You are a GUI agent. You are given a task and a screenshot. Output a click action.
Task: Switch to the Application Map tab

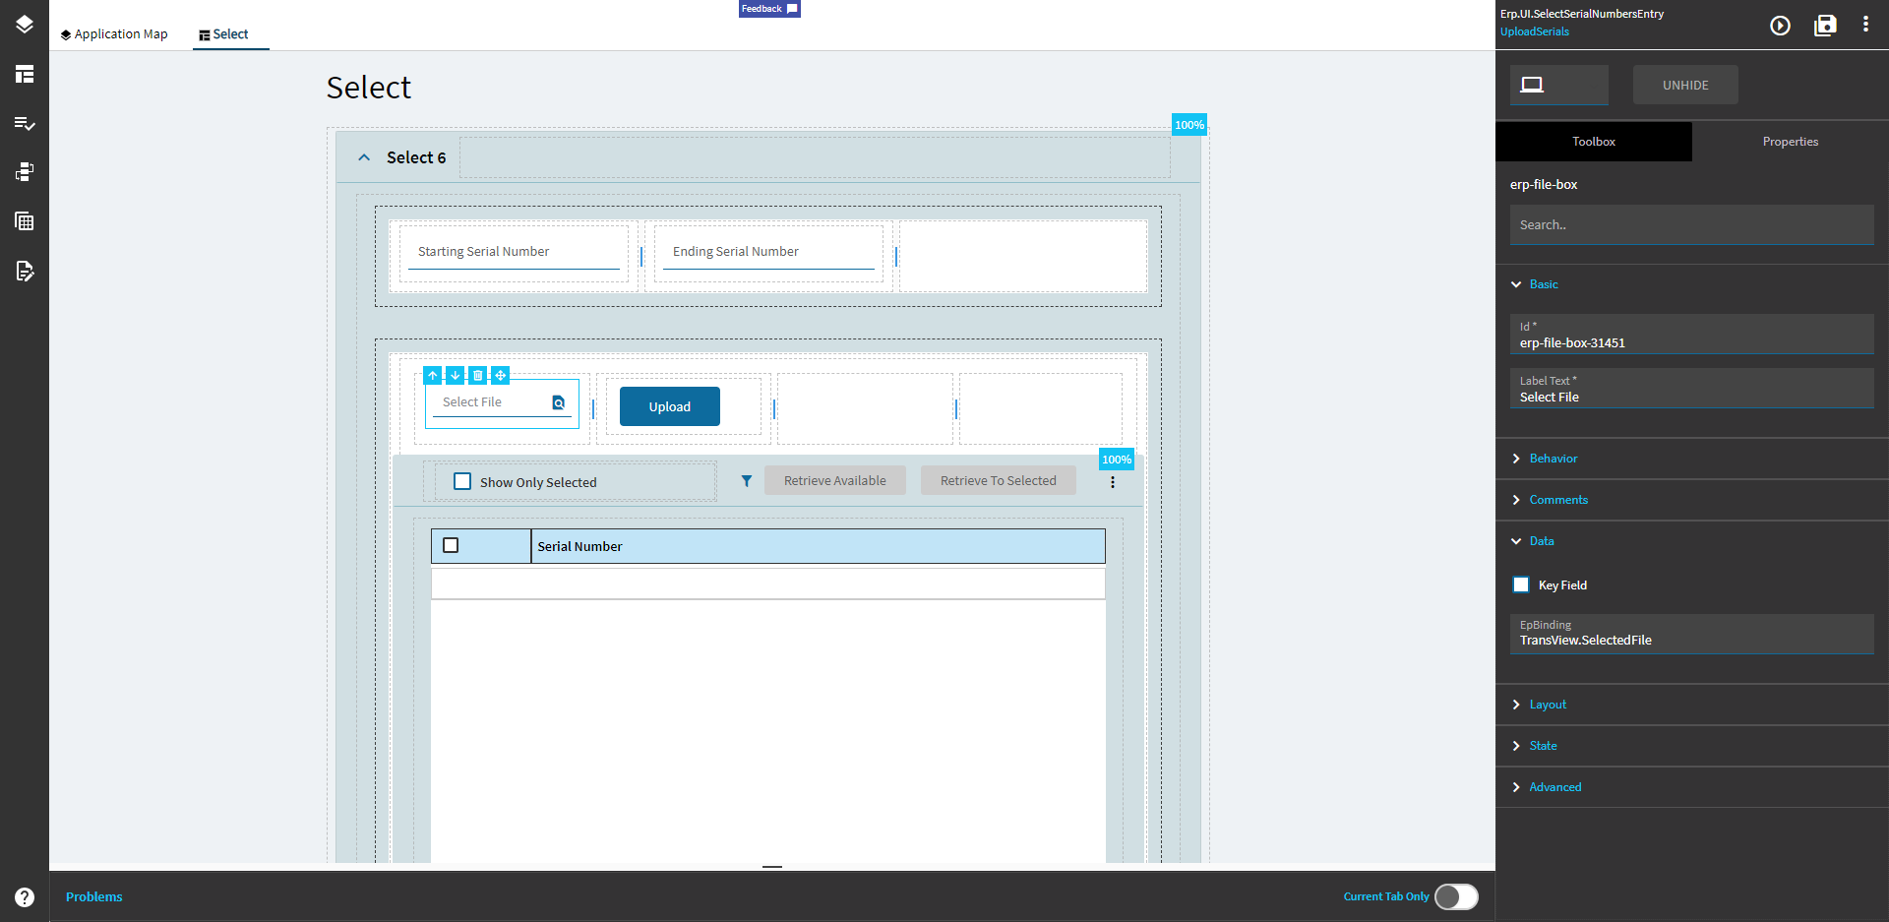click(x=114, y=34)
